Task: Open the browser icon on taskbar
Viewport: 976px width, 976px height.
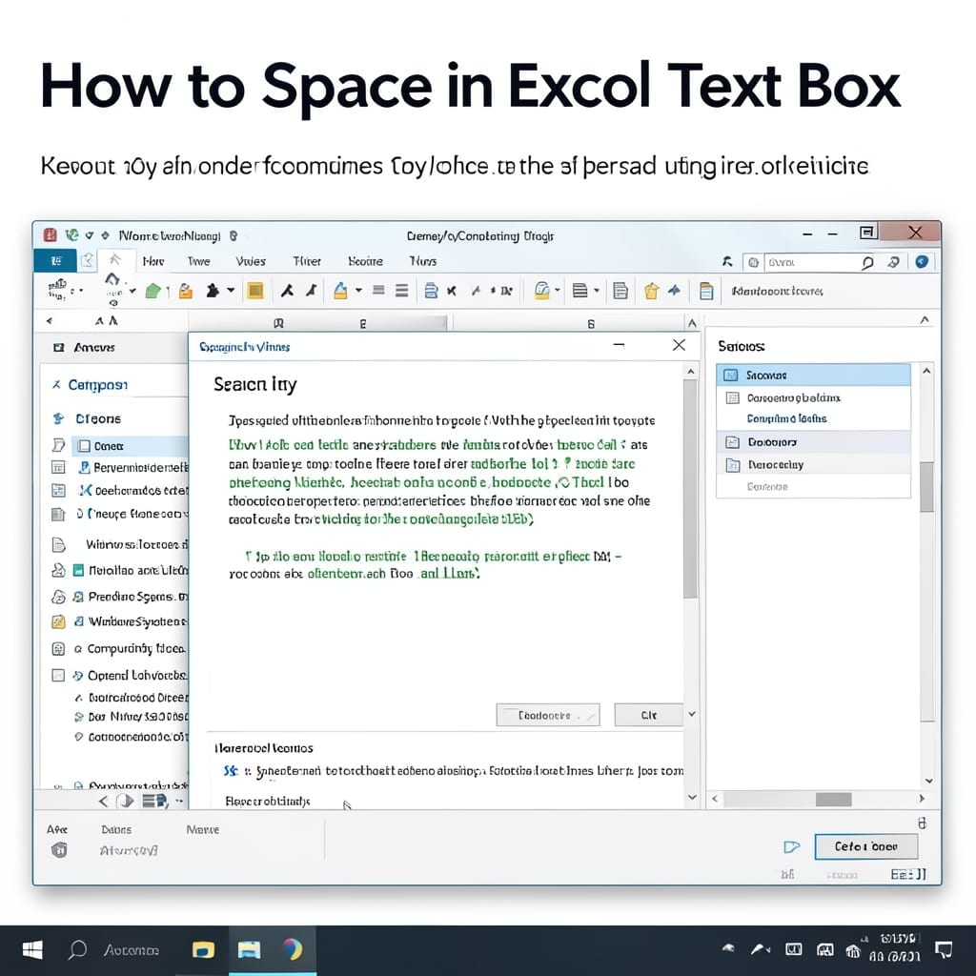Action: 292,950
